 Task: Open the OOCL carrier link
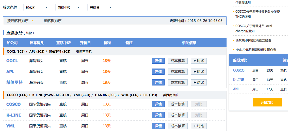pos(12,61)
